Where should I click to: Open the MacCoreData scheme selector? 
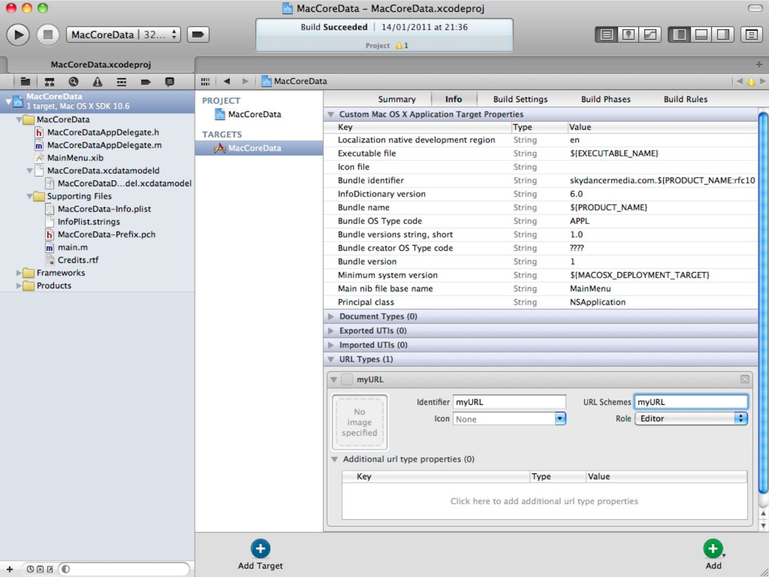pyautogui.click(x=123, y=35)
